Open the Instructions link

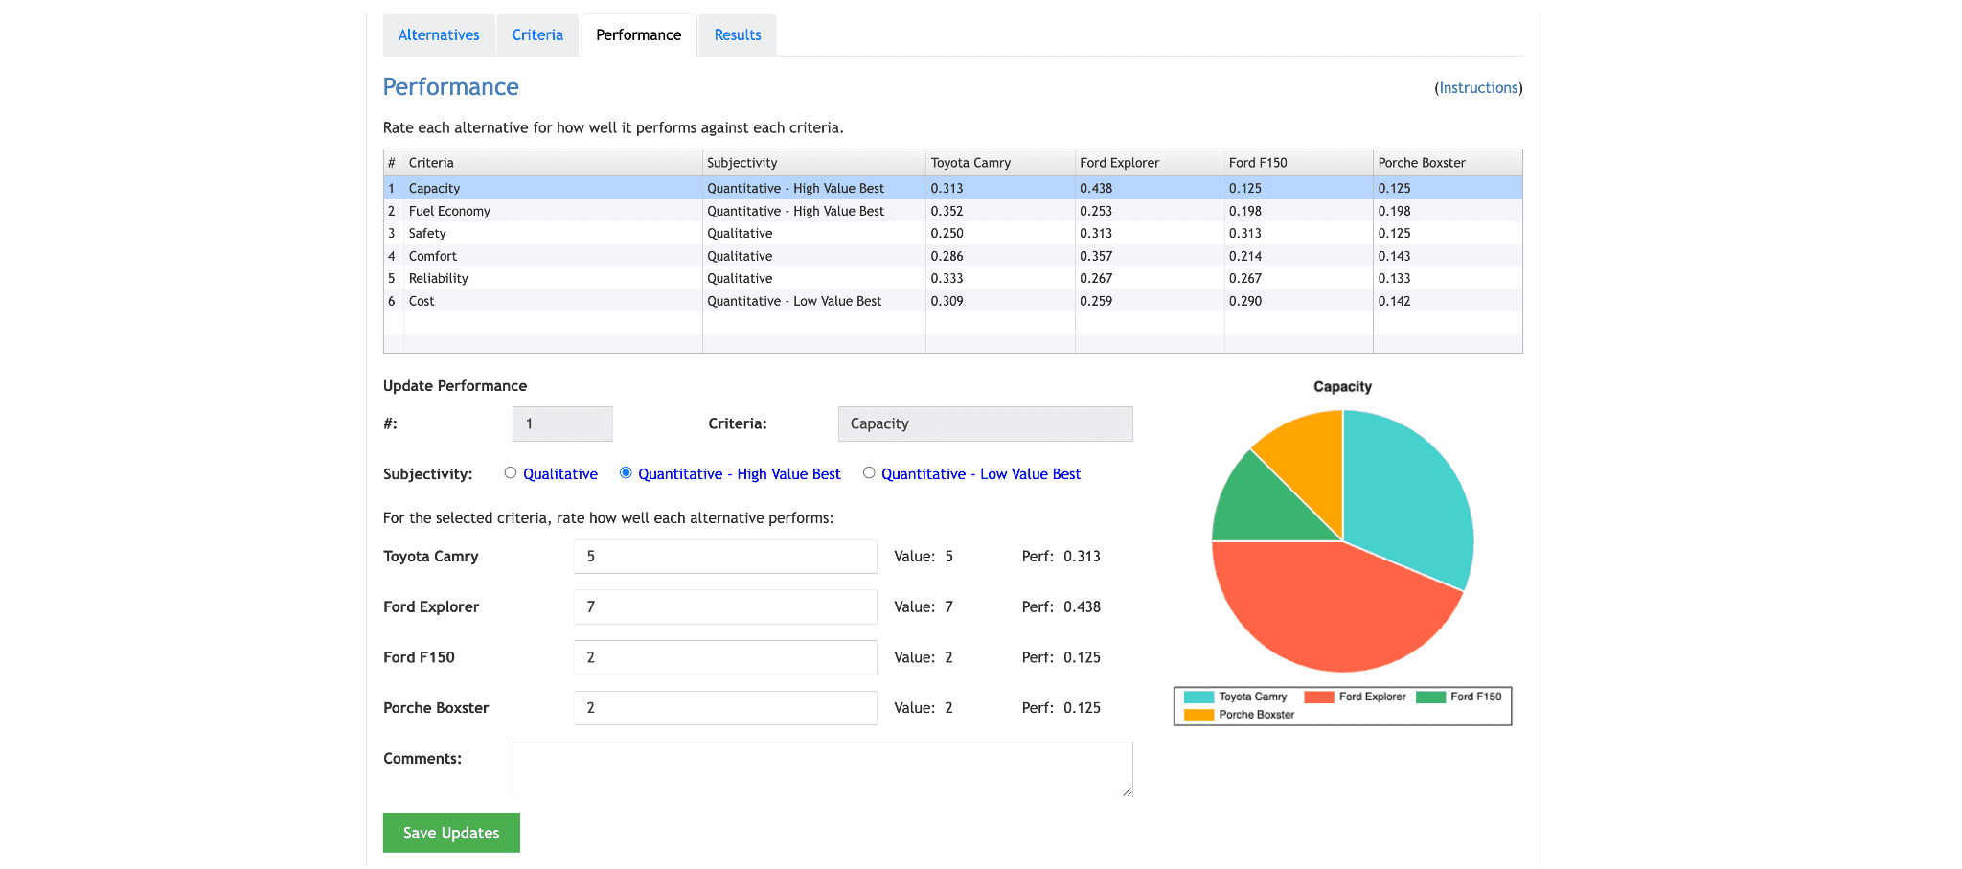1478,88
